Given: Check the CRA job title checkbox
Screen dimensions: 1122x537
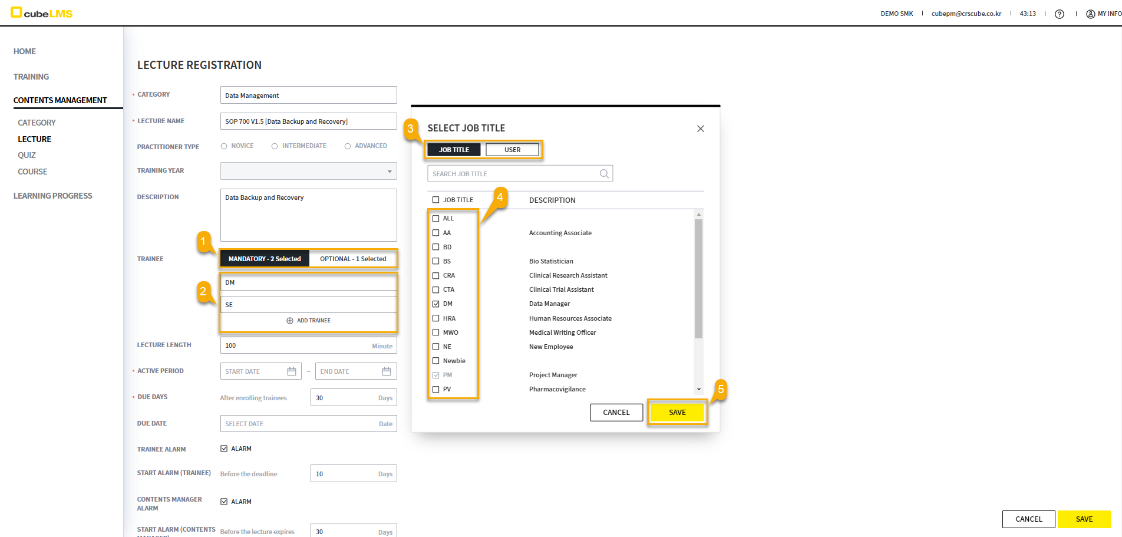Looking at the screenshot, I should (436, 275).
